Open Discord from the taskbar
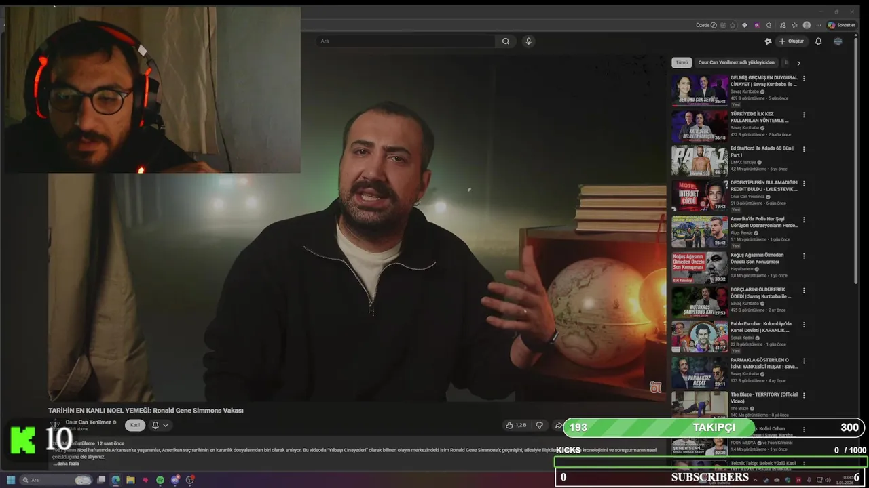 175,480
